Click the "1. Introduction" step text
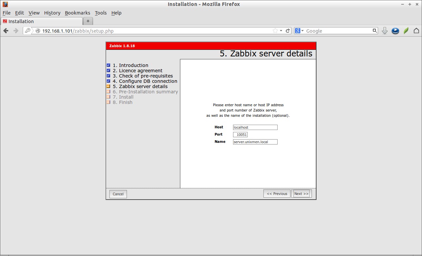Image resolution: width=422 pixels, height=256 pixels. pyautogui.click(x=131, y=65)
